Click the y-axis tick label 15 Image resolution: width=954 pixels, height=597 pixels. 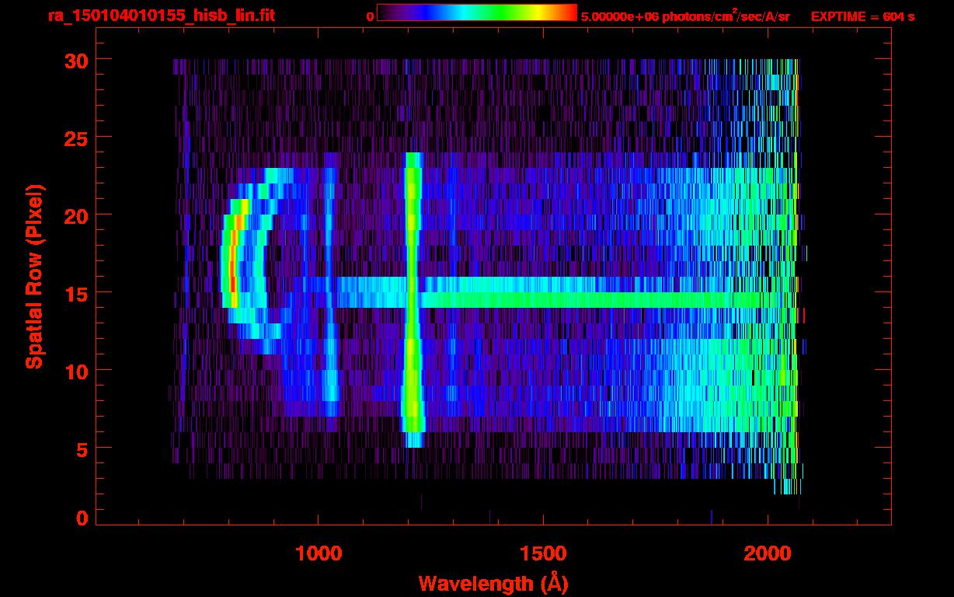[x=75, y=293]
